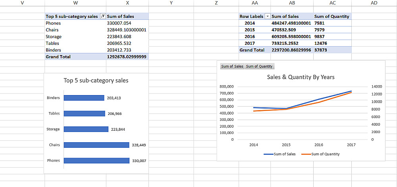The width and height of the screenshot is (397, 187).
Task: Click the Sum of Sales chart field button
Action: click(x=232, y=66)
